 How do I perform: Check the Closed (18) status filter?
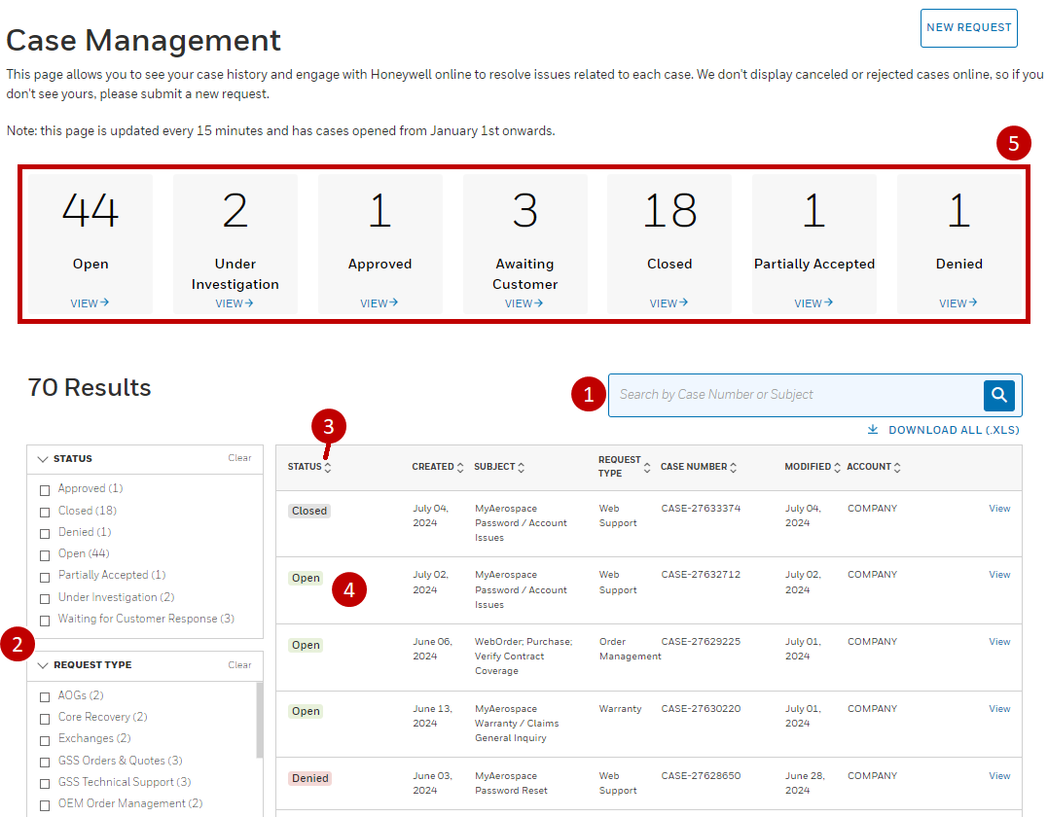[45, 512]
